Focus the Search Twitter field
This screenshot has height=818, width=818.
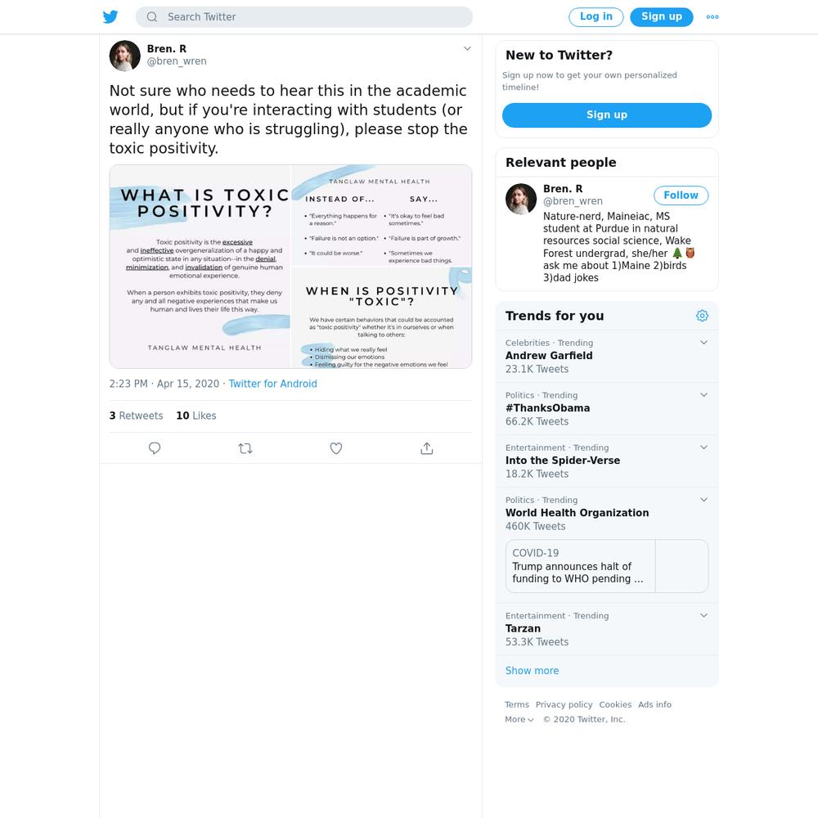click(304, 16)
